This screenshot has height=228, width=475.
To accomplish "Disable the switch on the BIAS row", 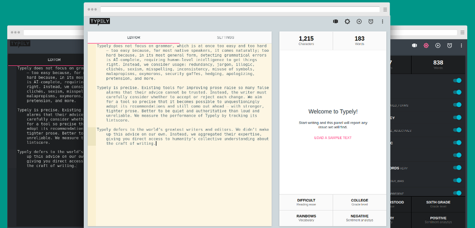I will 457,180.
